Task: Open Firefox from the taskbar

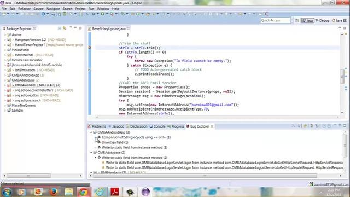Action: pyautogui.click(x=54, y=192)
